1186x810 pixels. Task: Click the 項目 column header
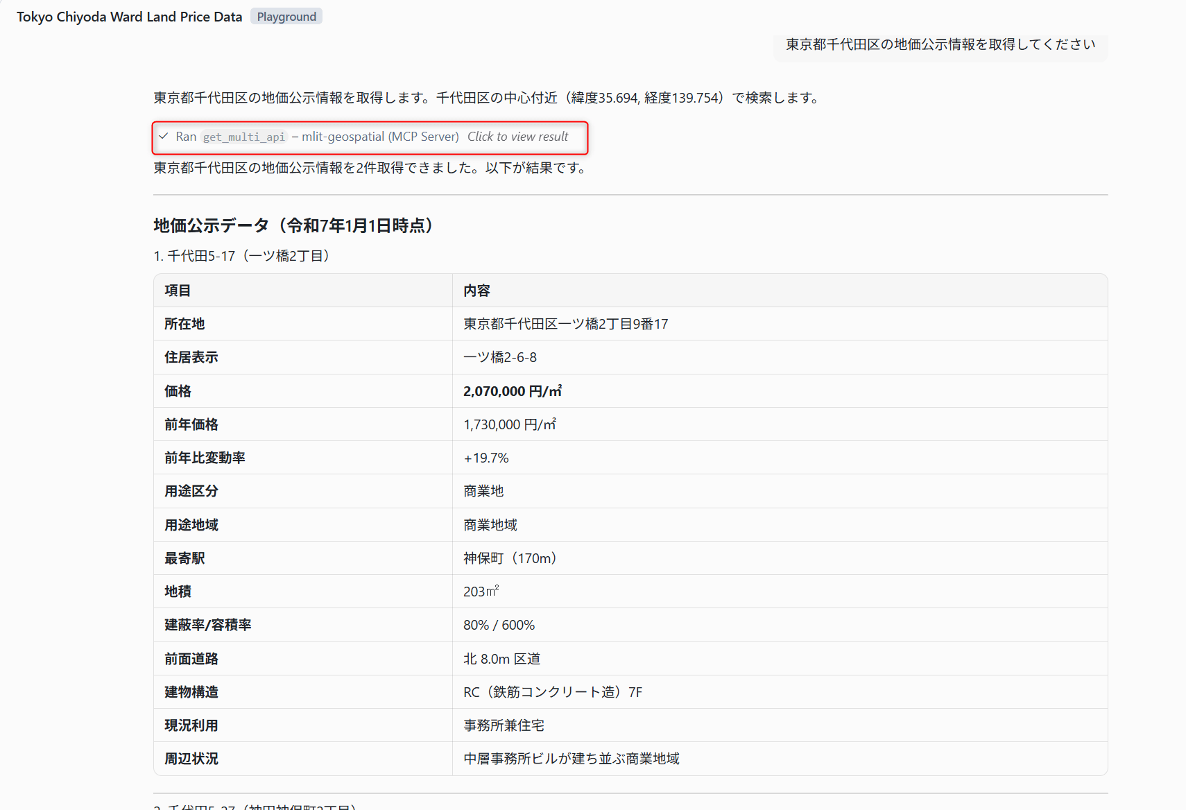(x=178, y=291)
